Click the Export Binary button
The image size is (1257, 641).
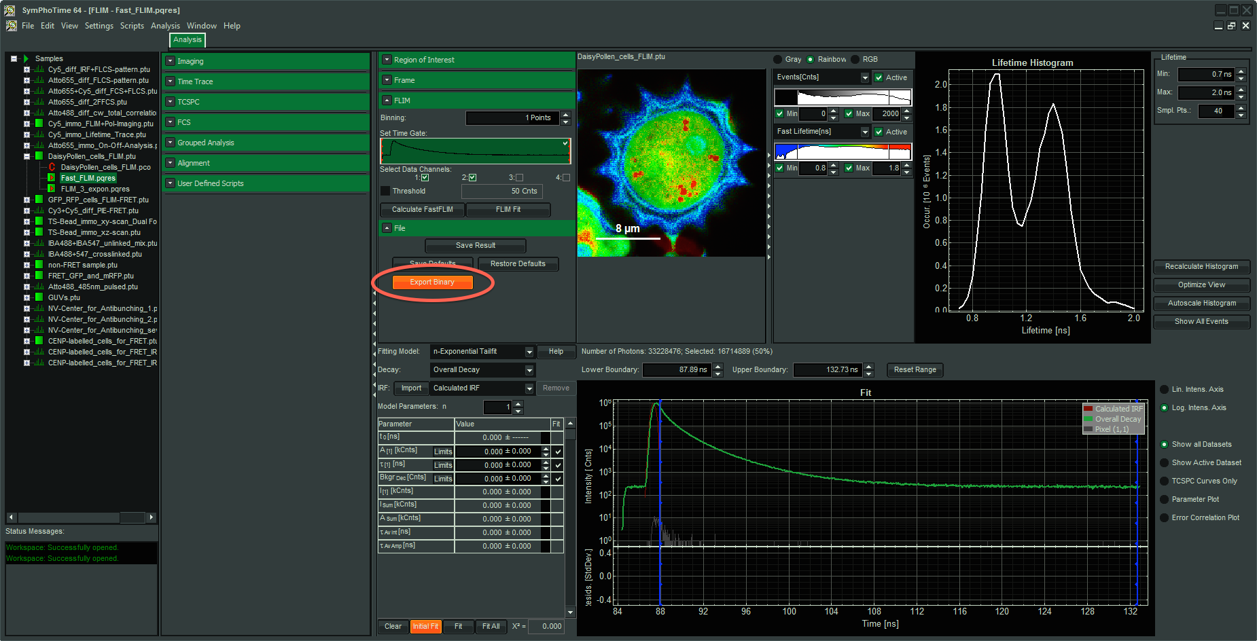[432, 282]
